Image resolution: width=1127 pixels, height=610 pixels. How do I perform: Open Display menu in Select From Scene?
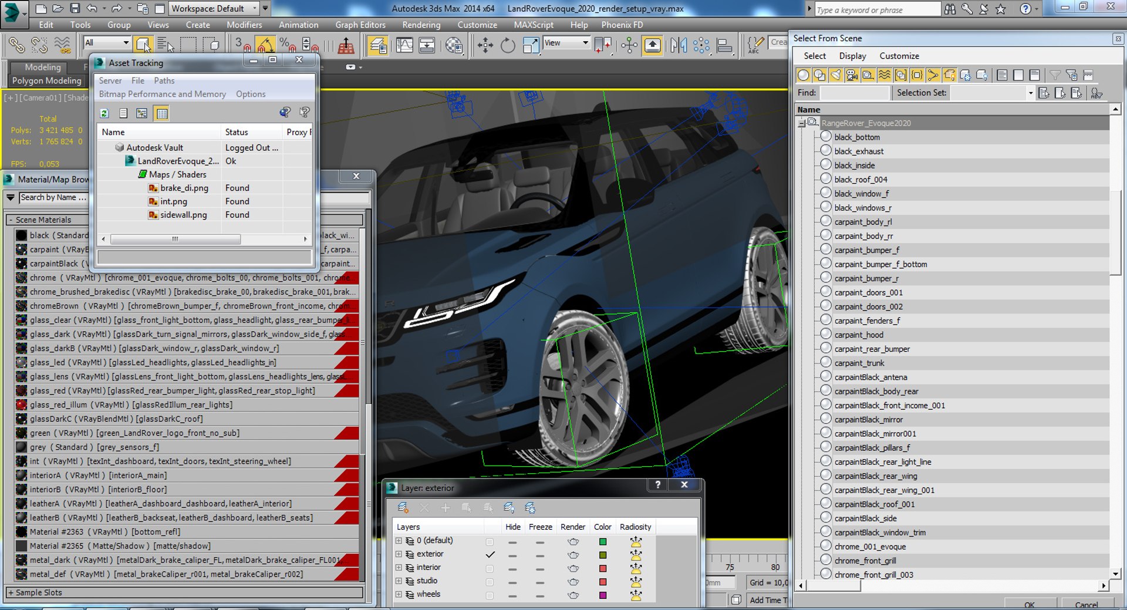(x=852, y=56)
